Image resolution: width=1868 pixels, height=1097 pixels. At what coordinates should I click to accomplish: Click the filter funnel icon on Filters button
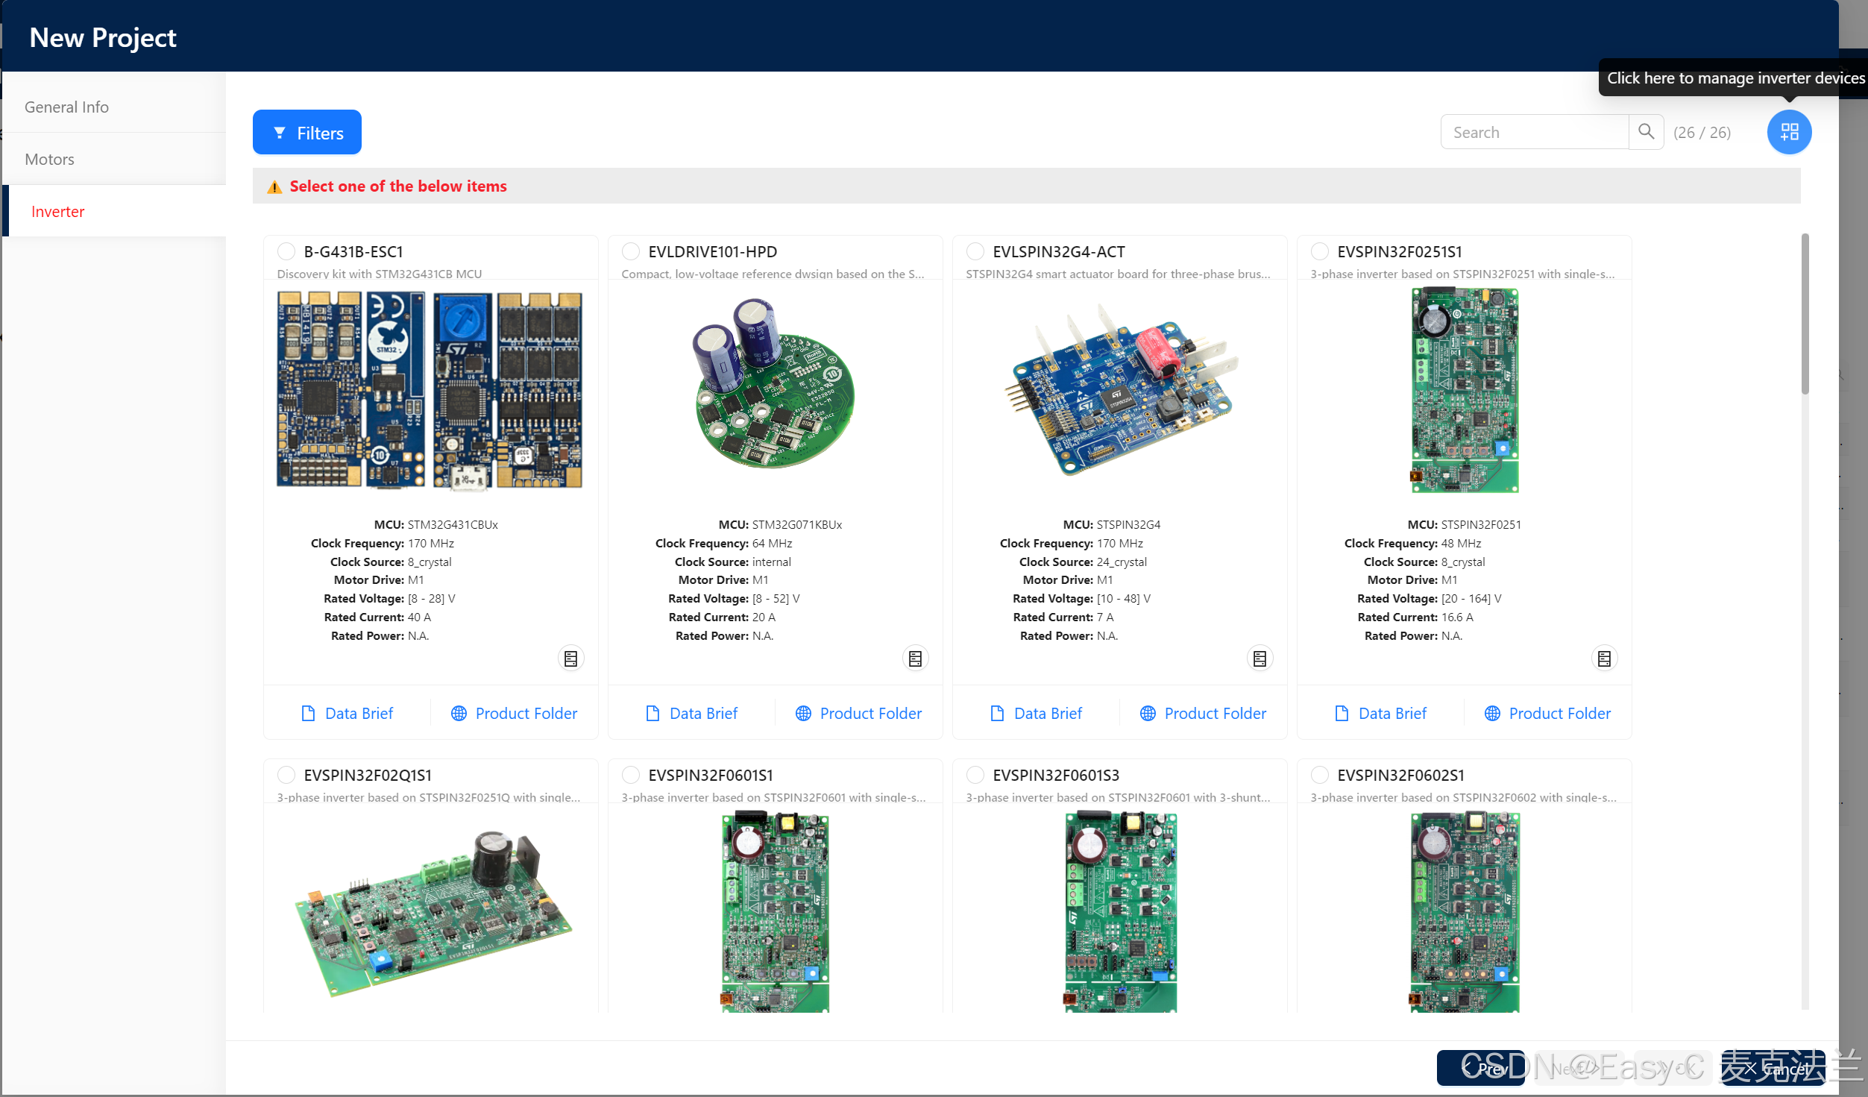(279, 132)
